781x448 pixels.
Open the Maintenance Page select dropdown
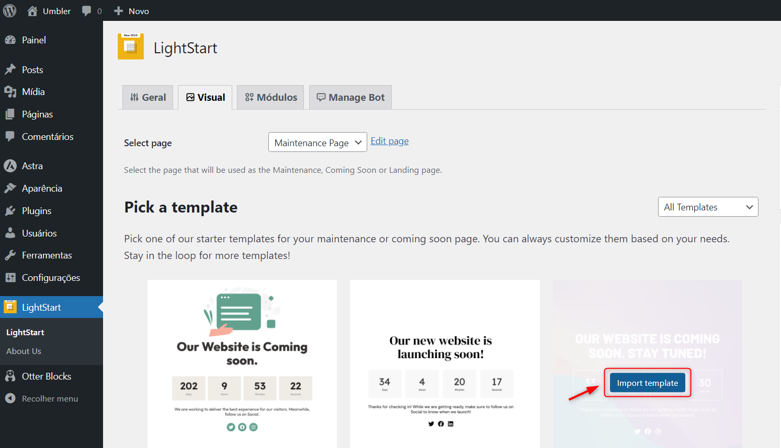318,143
